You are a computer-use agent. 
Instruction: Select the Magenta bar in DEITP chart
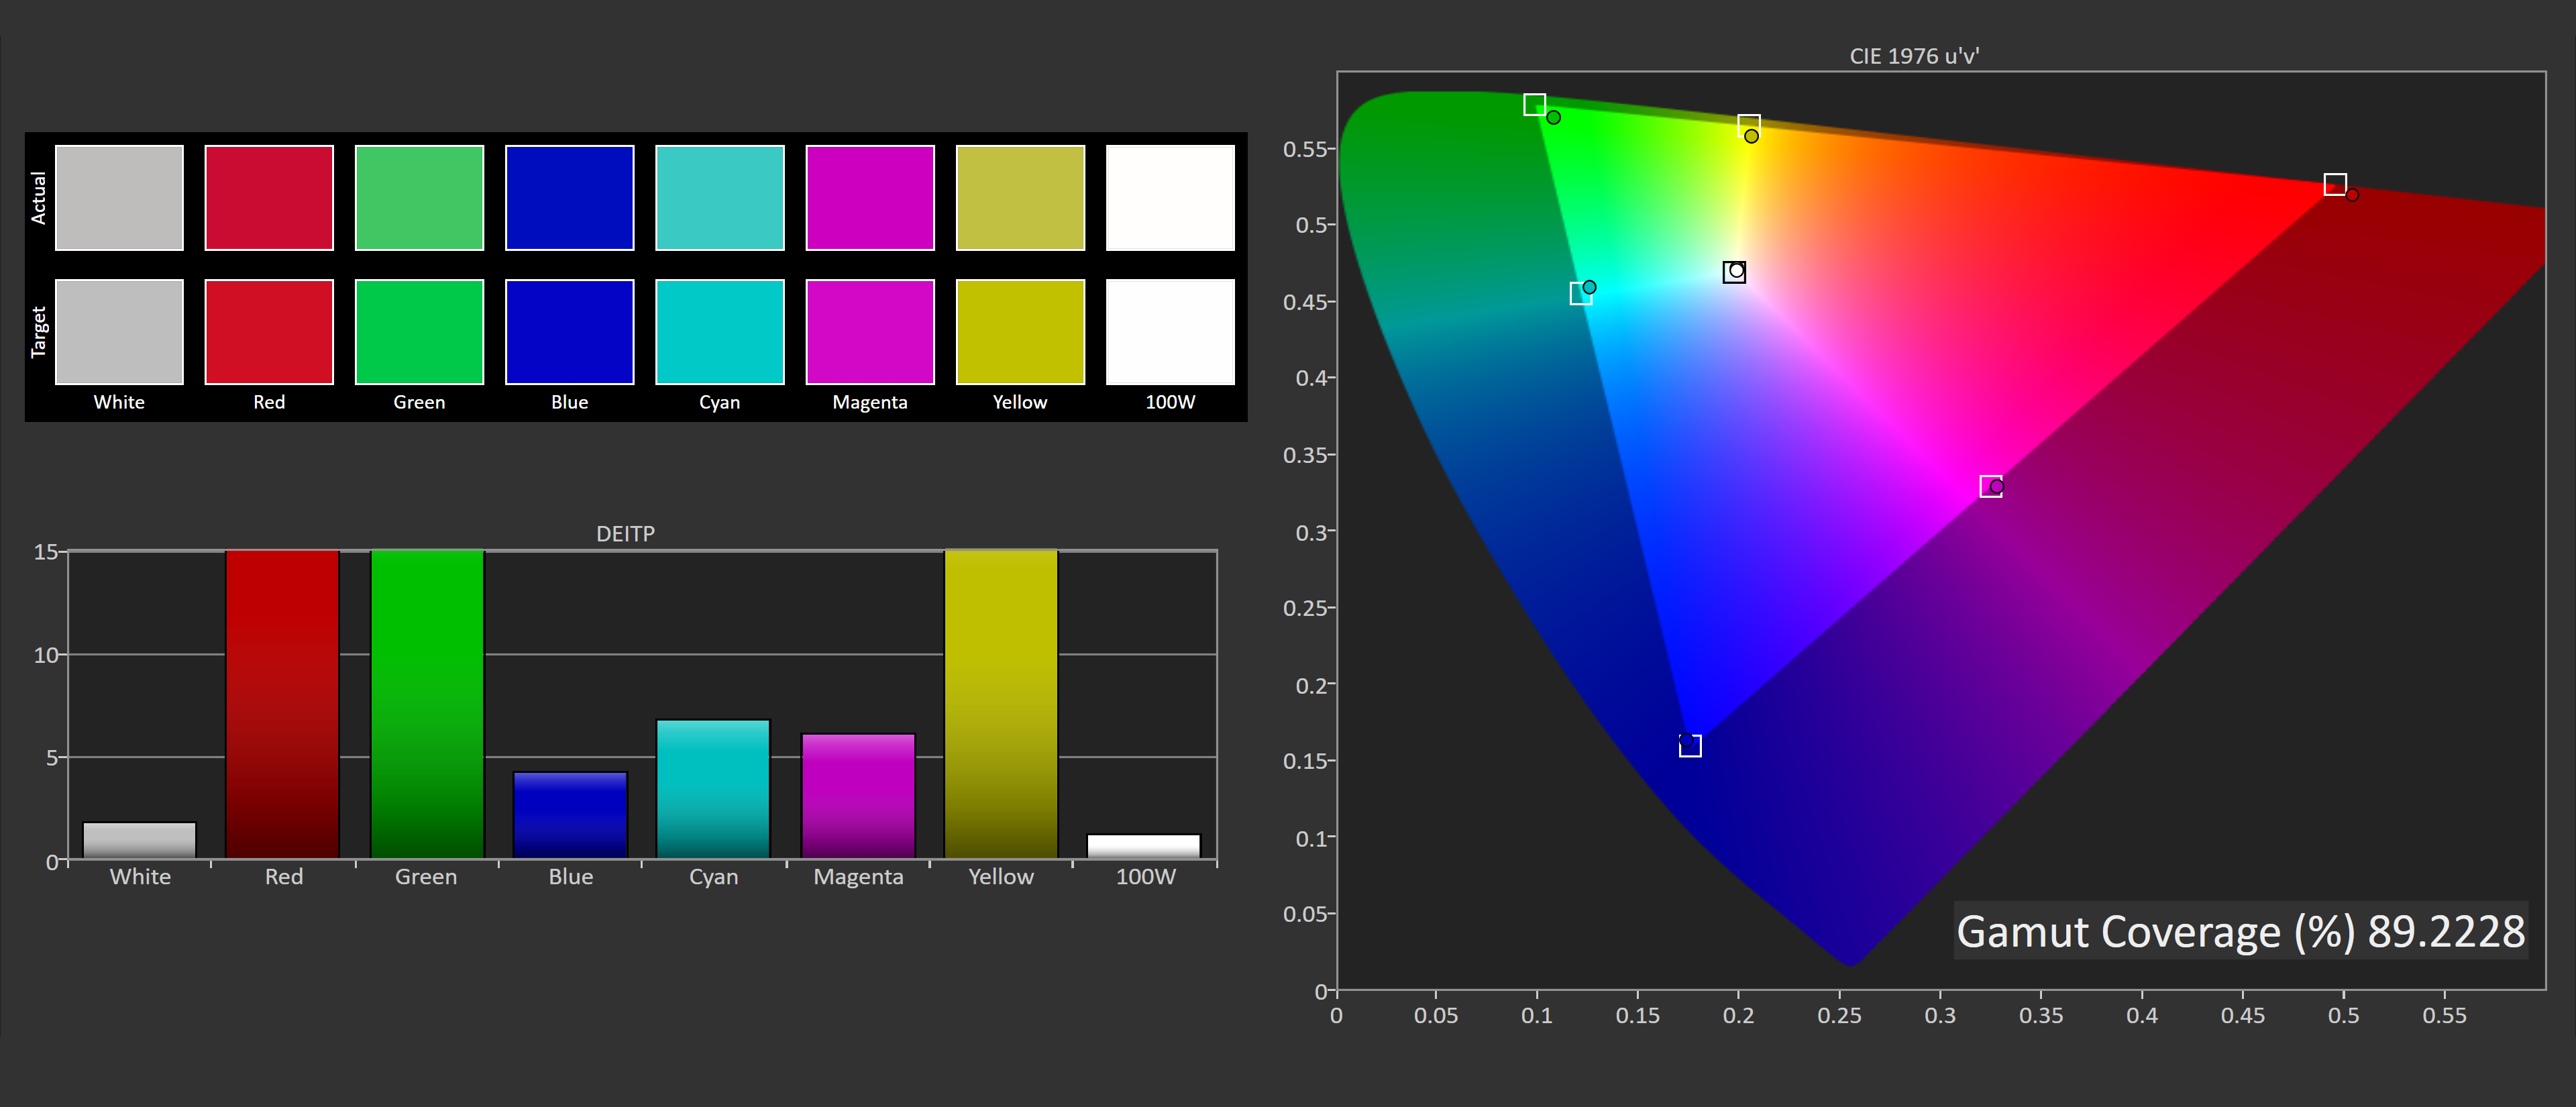858,796
